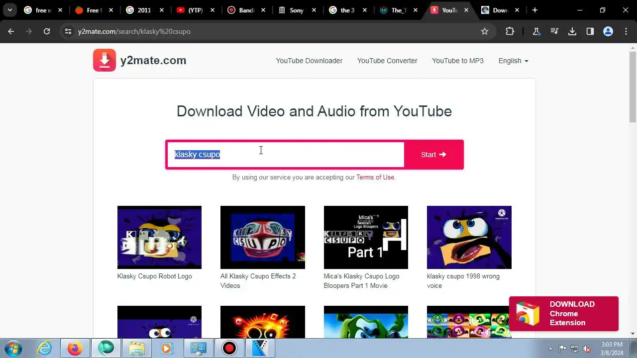Open the taskbar clock showing 3:03 PM
Screen dimensions: 637x358
pos(612,349)
